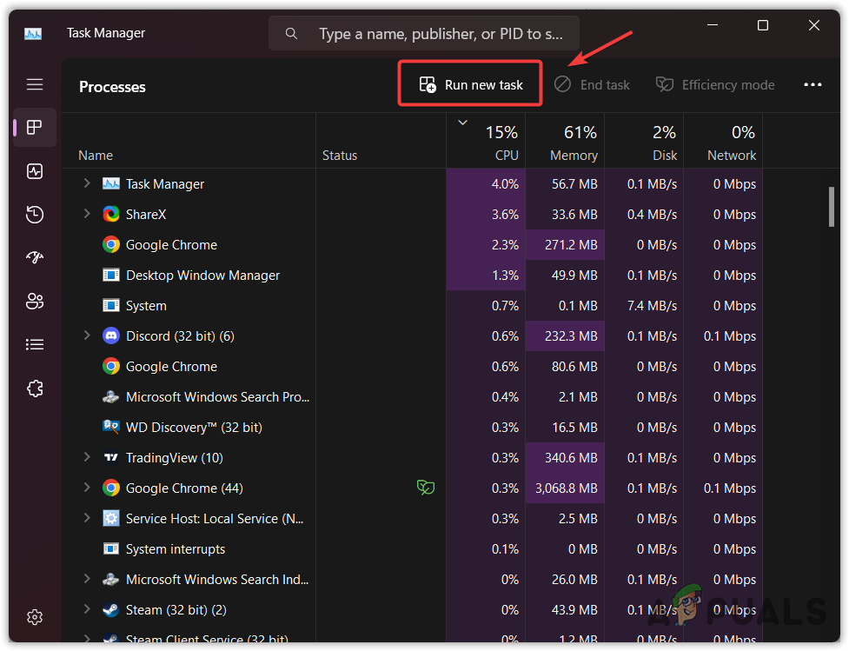Click the vertical scrollbar thumb
Screen dimensions: 849x651
point(831,207)
